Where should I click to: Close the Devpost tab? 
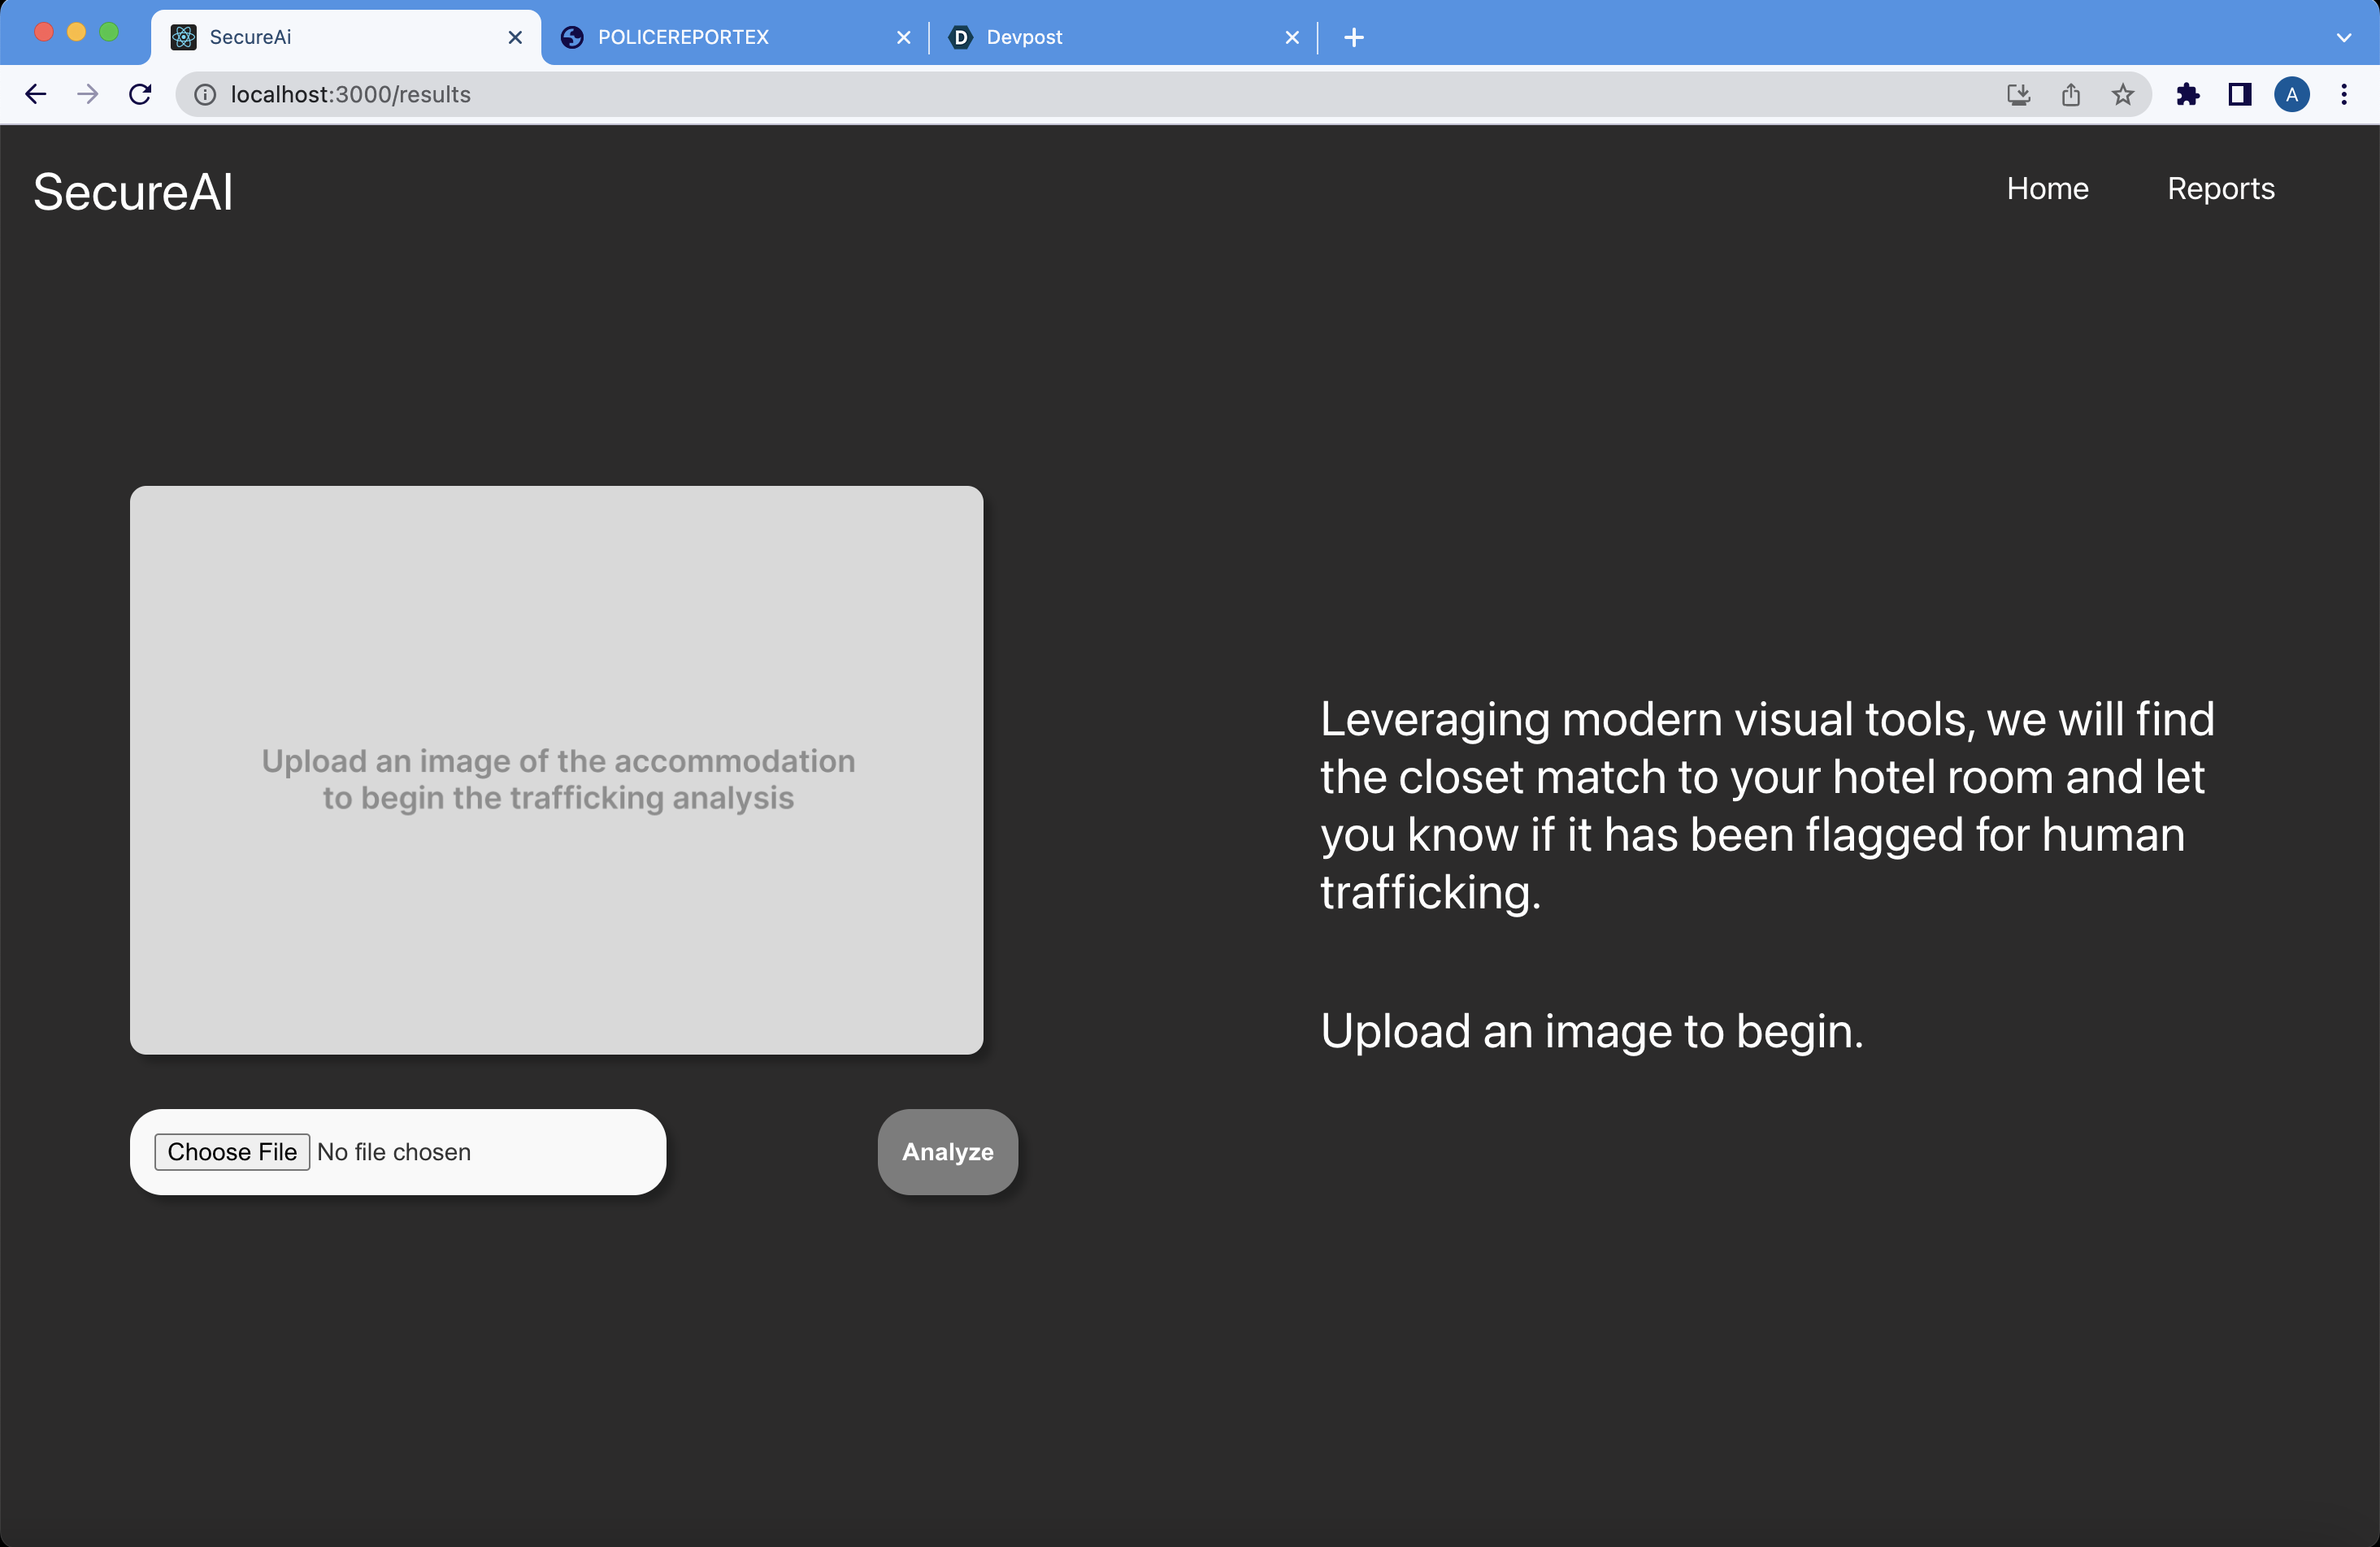pyautogui.click(x=1291, y=37)
